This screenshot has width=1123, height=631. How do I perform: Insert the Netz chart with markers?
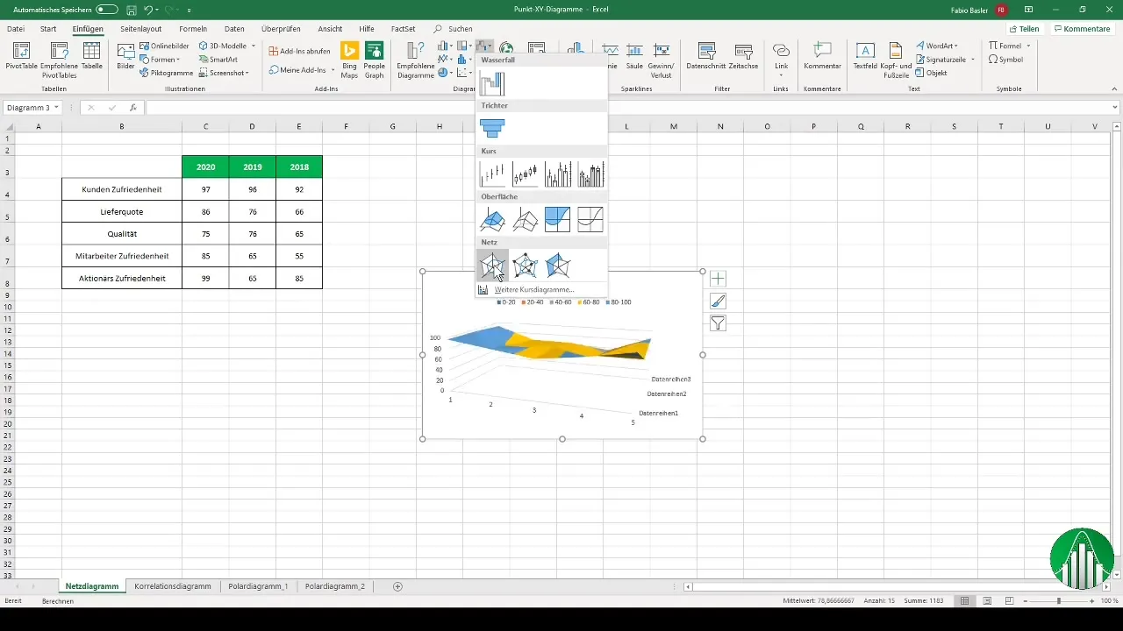(x=525, y=265)
